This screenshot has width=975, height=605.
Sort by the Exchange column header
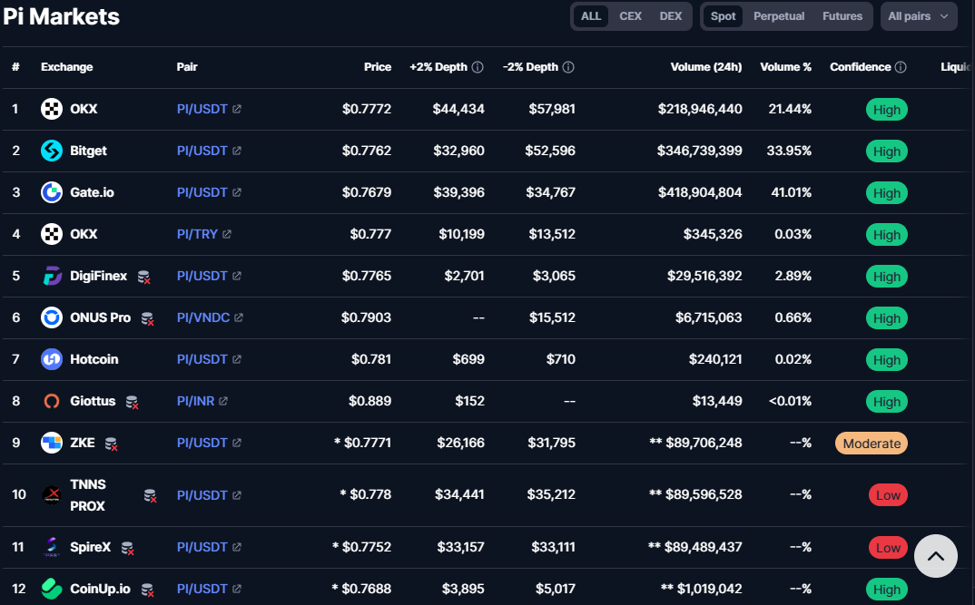click(x=66, y=67)
